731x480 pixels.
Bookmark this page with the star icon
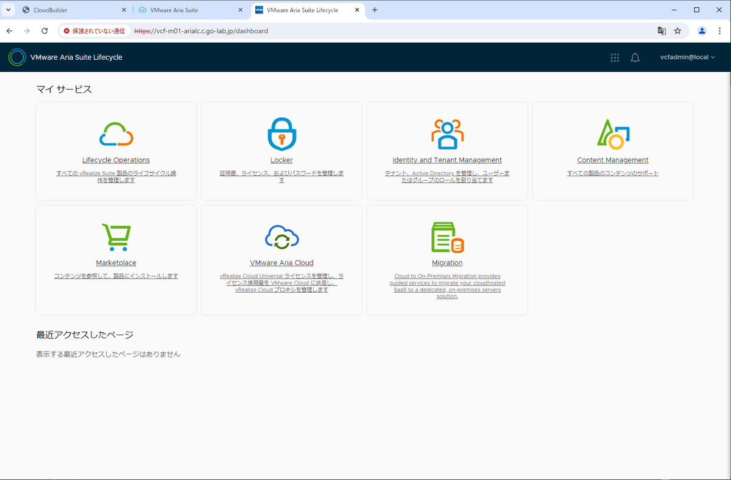pyautogui.click(x=677, y=30)
